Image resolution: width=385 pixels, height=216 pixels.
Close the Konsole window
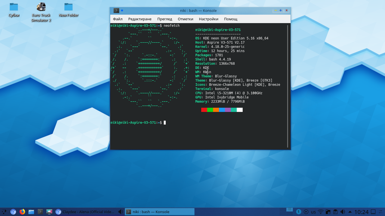pyautogui.click(x=287, y=10)
